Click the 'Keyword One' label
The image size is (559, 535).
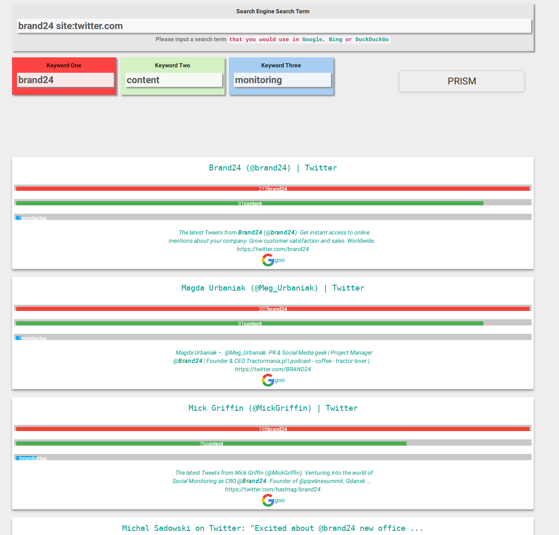pyautogui.click(x=64, y=65)
